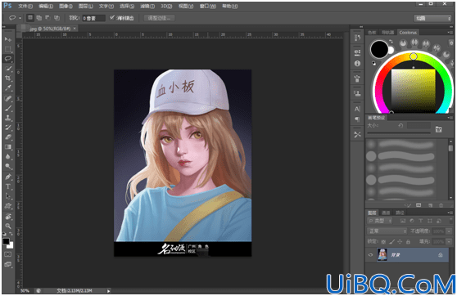Open the Tool Presets panel icon
457x296 pixels.
(357, 134)
